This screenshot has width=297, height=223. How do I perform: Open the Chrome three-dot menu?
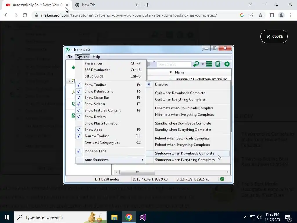point(291,15)
